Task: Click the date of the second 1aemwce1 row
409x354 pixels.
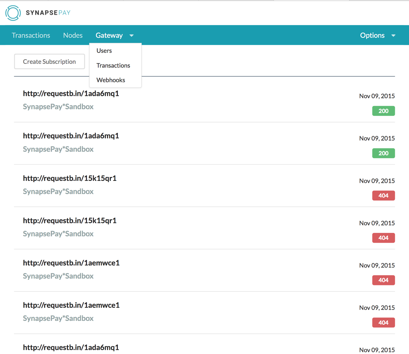Action: [x=377, y=308]
